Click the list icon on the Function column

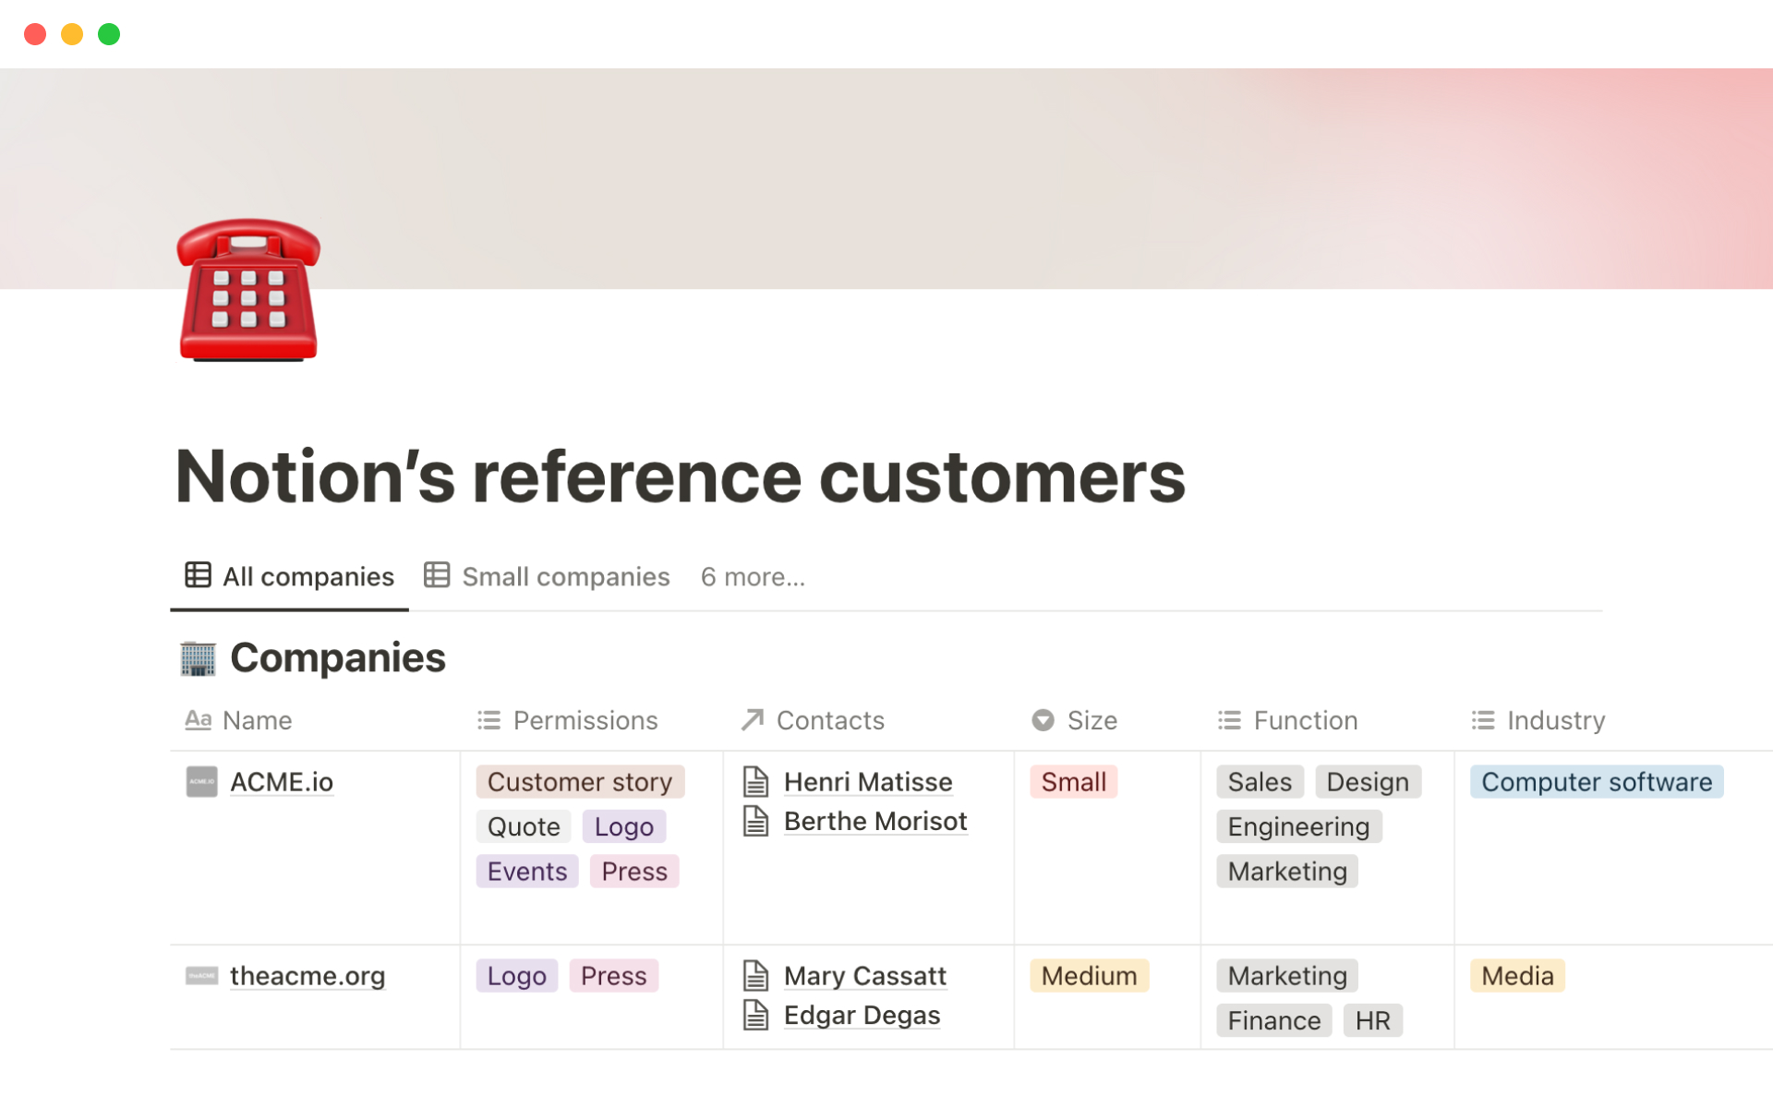pos(1229,720)
